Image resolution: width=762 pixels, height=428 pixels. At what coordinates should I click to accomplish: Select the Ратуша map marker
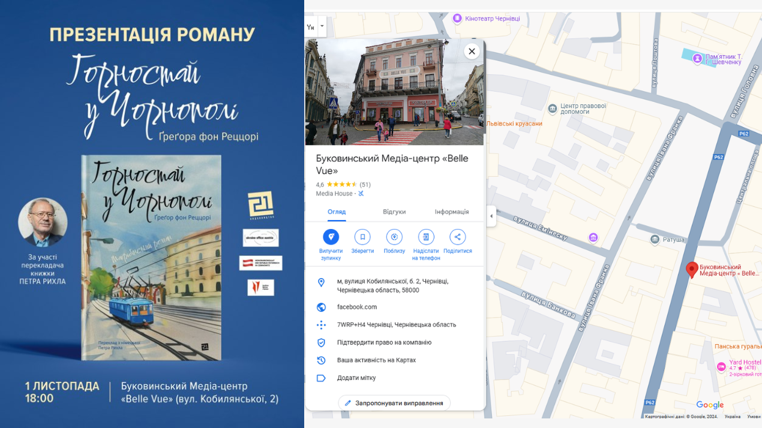click(x=655, y=240)
